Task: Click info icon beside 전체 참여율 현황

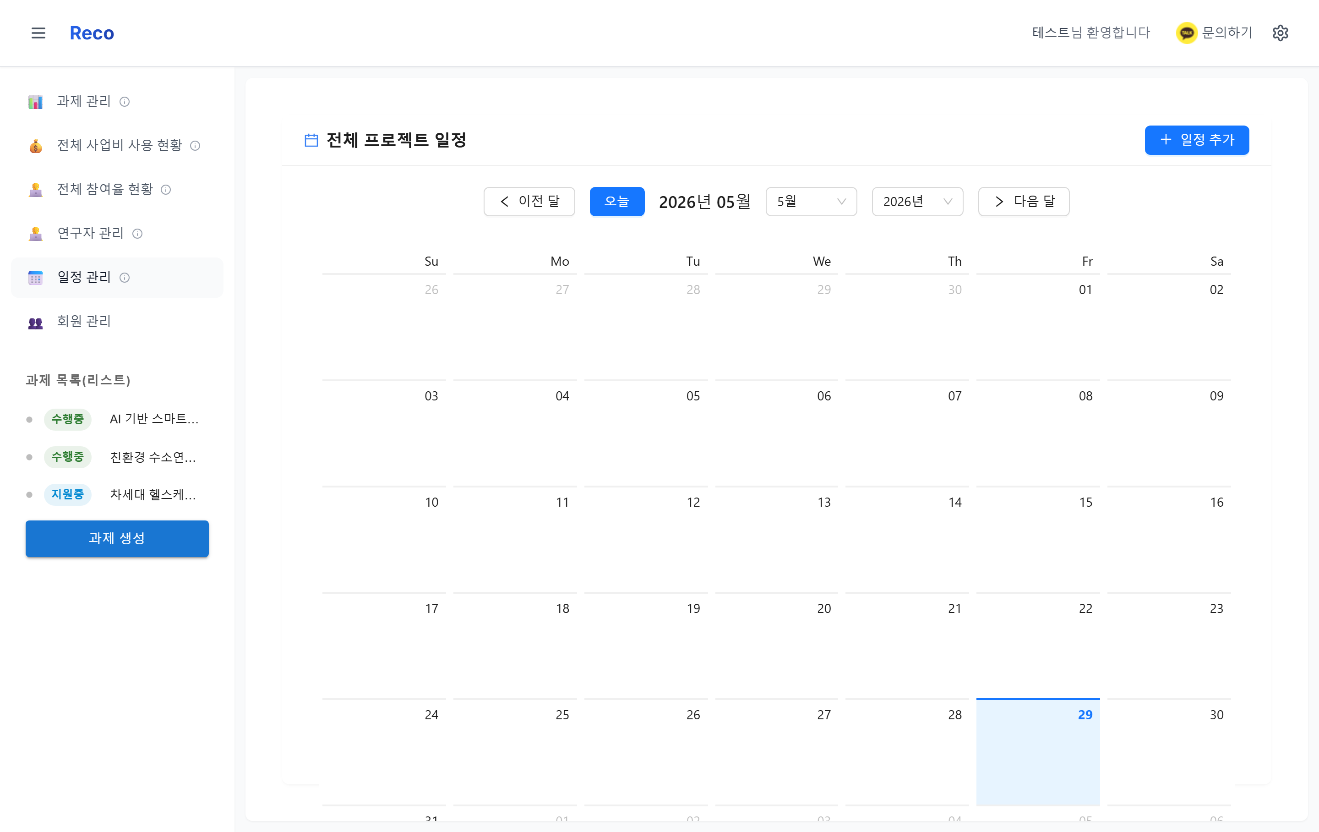Action: coord(166,190)
